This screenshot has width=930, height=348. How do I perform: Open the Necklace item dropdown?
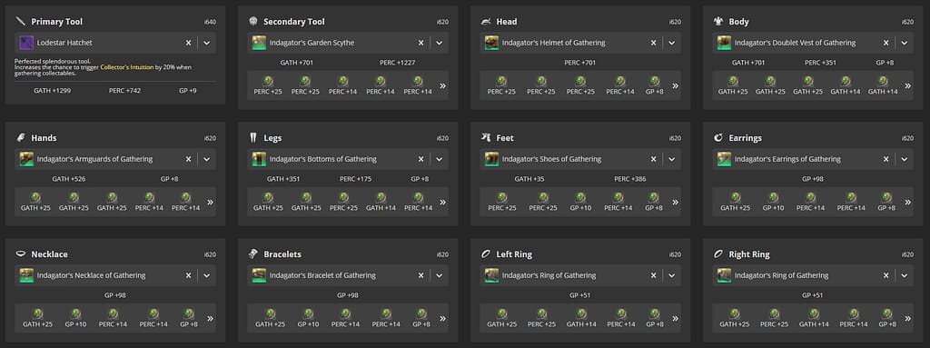coord(206,275)
